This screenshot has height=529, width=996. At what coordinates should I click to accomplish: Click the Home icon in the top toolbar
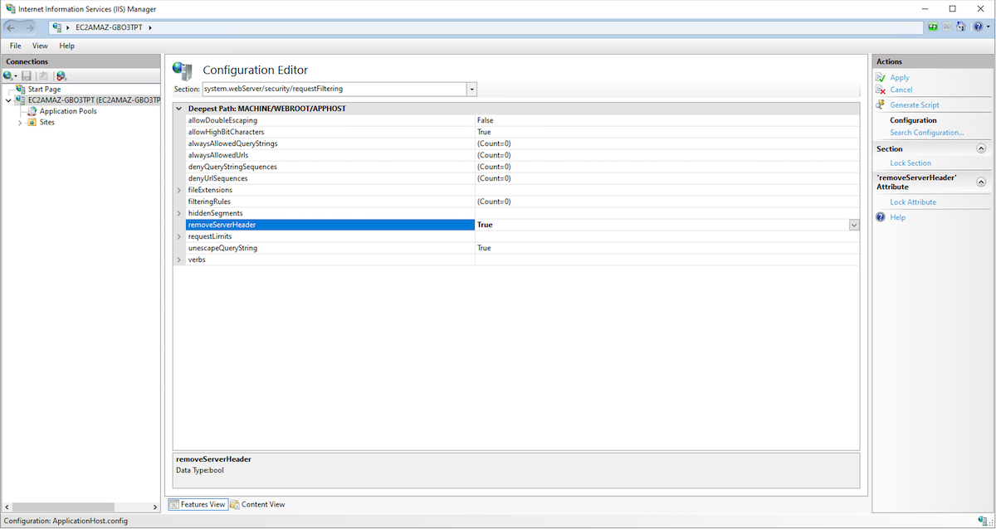click(960, 27)
